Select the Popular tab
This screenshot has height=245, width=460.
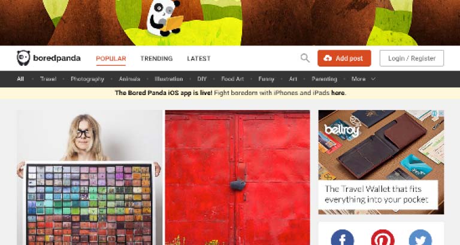coord(111,59)
